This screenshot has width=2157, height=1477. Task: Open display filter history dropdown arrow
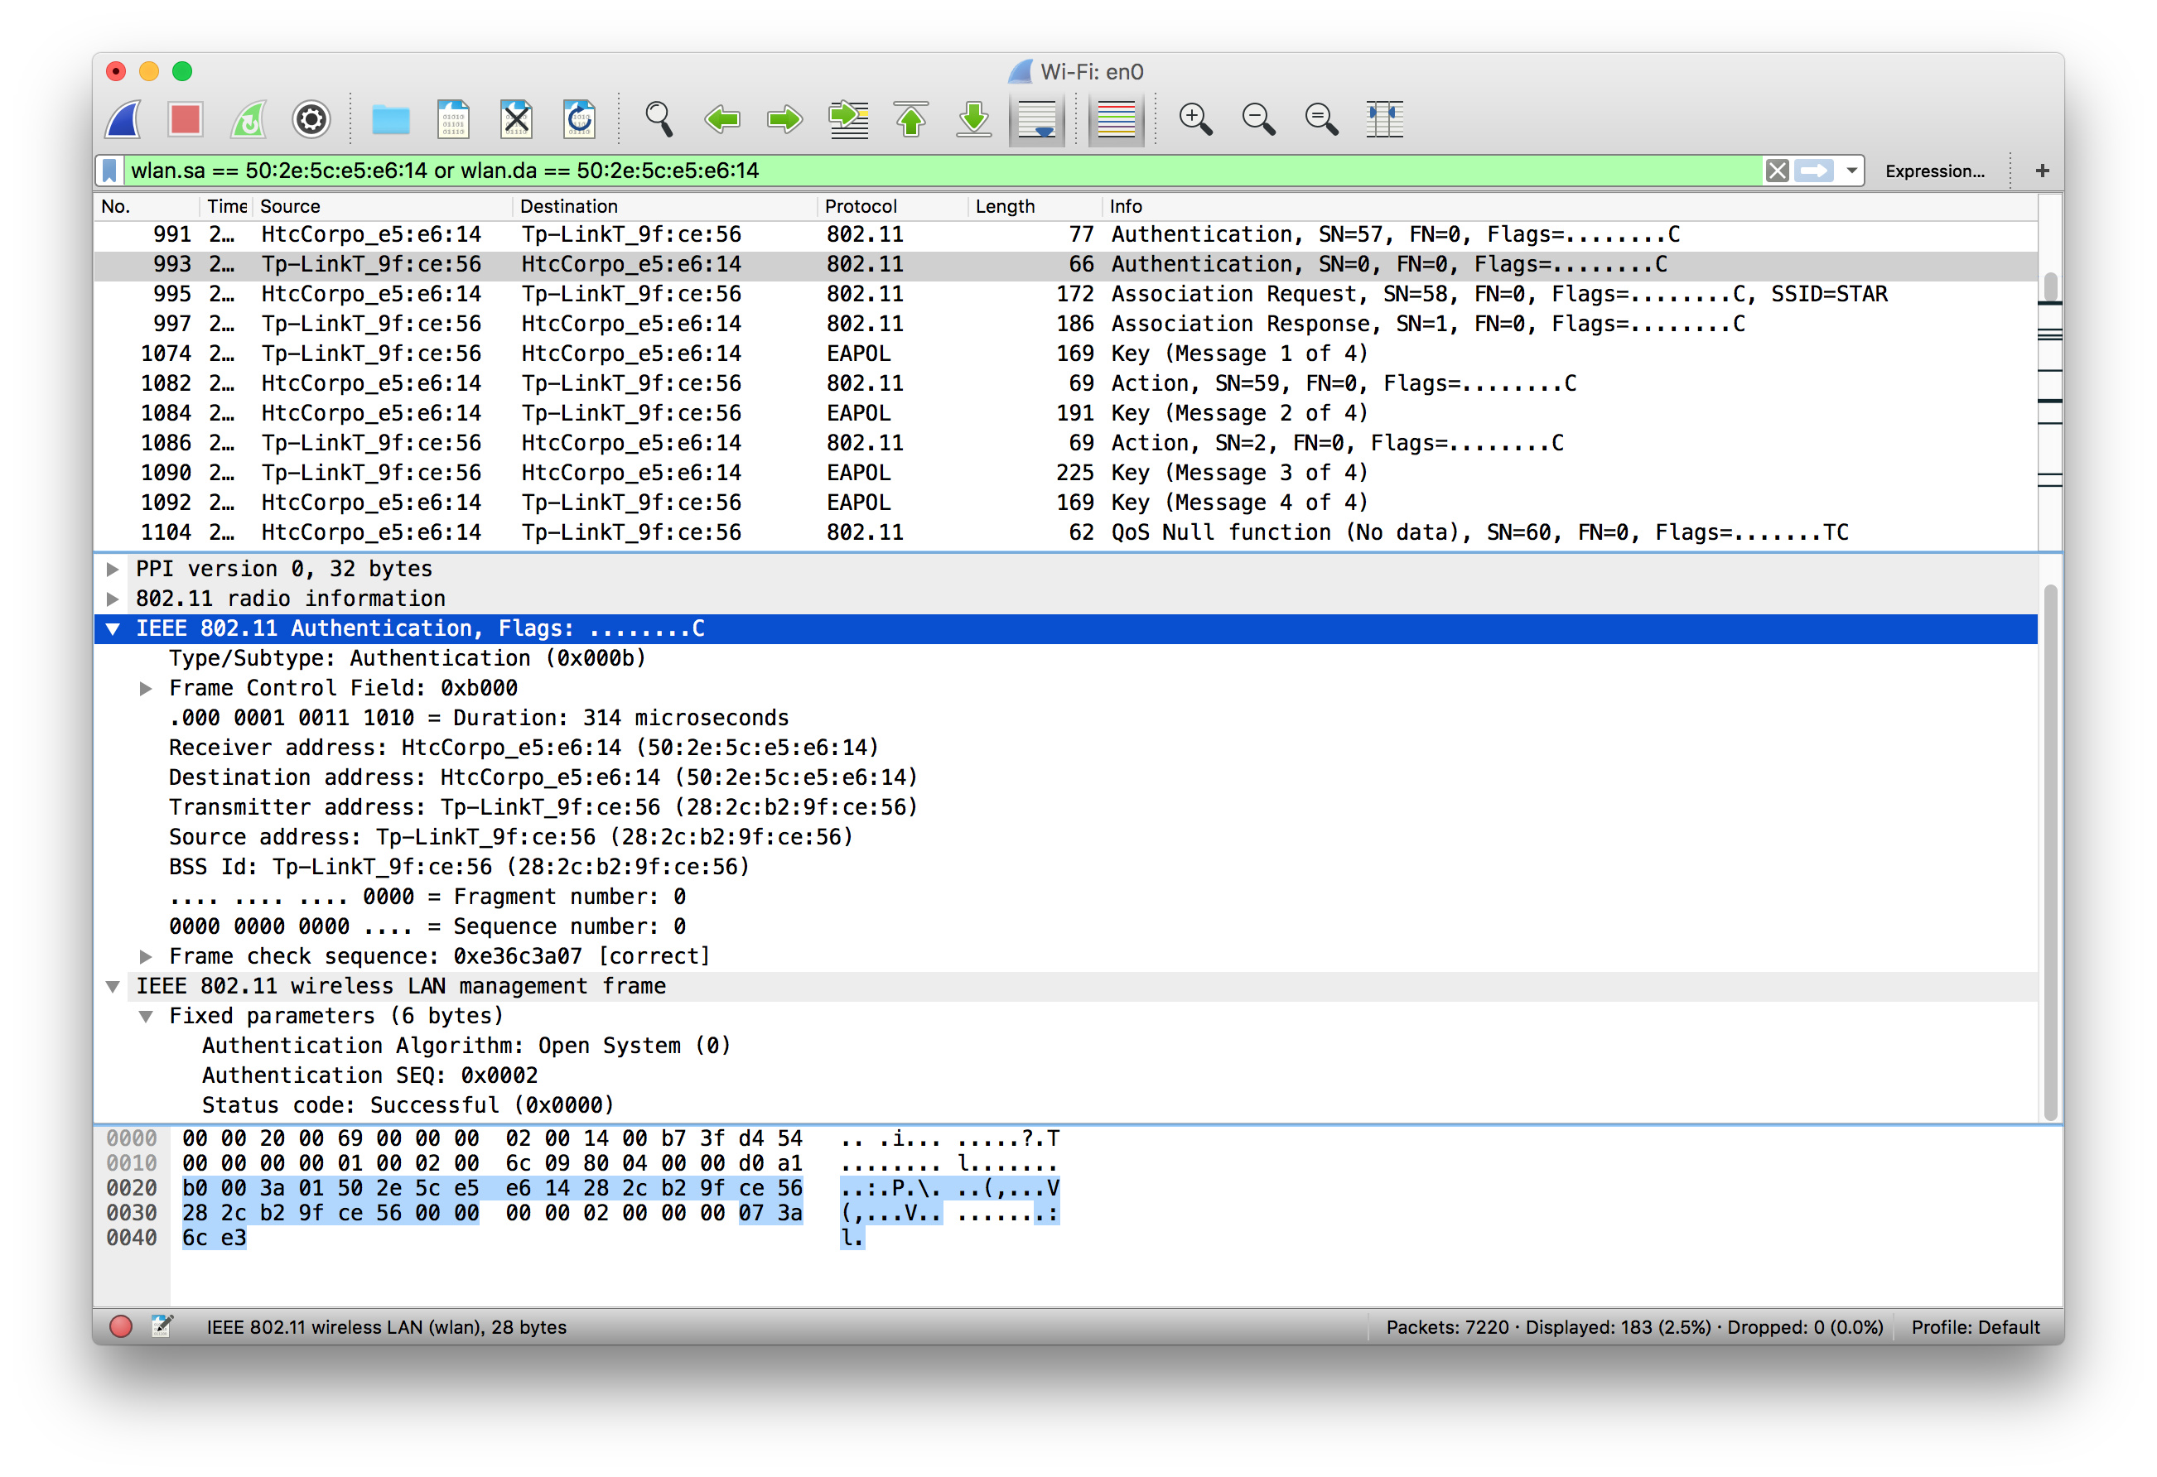pos(1851,171)
